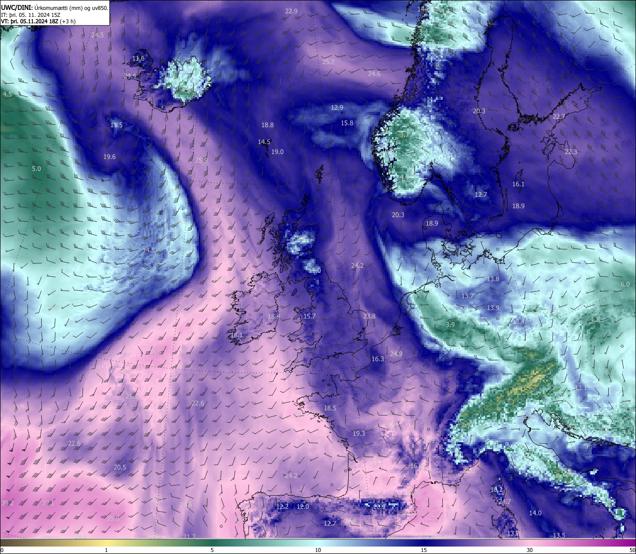
Task: Click the 12.2 value over Spain
Action: [x=282, y=507]
